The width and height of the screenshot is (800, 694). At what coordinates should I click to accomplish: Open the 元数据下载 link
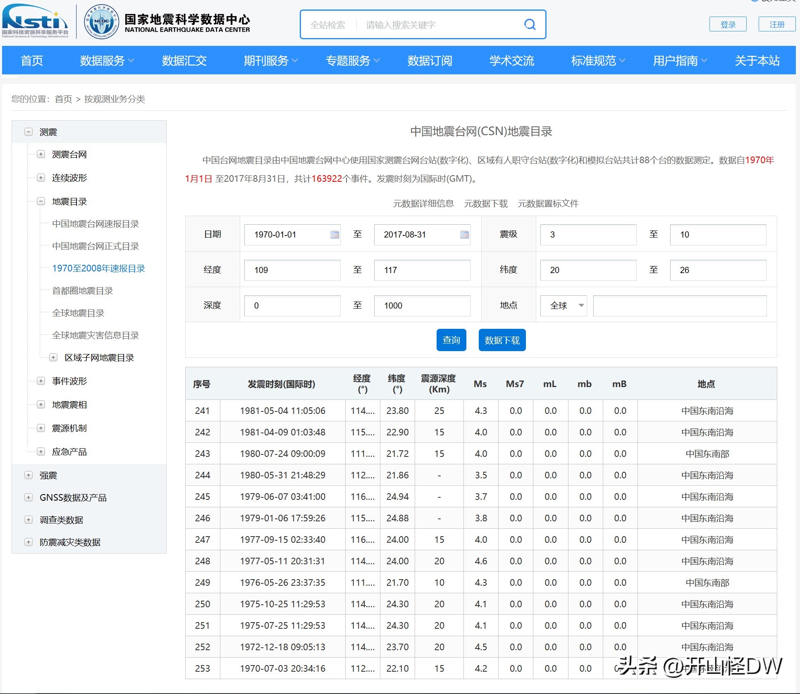point(486,203)
